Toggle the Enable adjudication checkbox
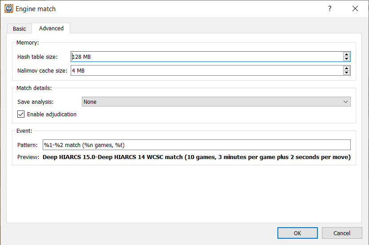This screenshot has height=245, width=369. pyautogui.click(x=21, y=114)
